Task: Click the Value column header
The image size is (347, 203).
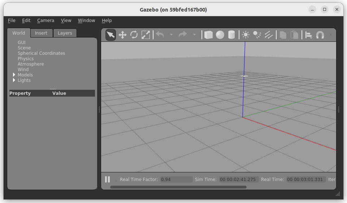Action: [x=59, y=93]
